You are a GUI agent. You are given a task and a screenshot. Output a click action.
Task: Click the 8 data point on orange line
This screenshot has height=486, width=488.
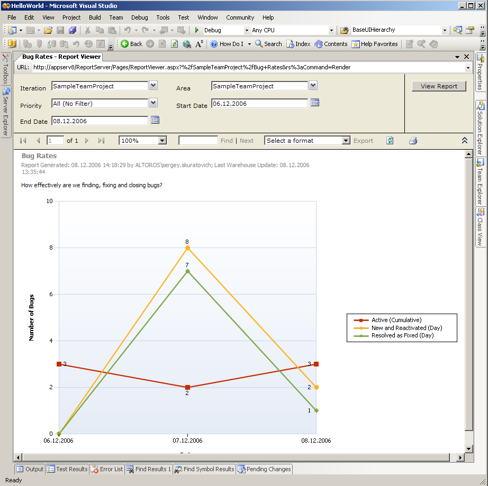[187, 248]
